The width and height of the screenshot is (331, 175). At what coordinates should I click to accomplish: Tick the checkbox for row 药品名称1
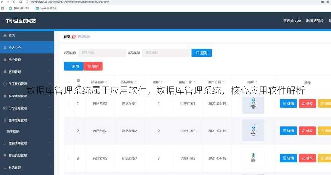(x=69, y=104)
